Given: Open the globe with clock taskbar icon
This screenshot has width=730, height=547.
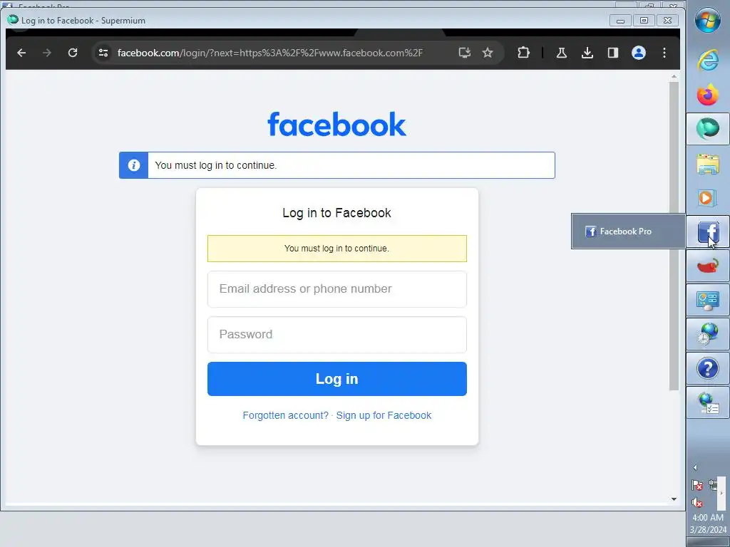Looking at the screenshot, I should click(x=708, y=335).
